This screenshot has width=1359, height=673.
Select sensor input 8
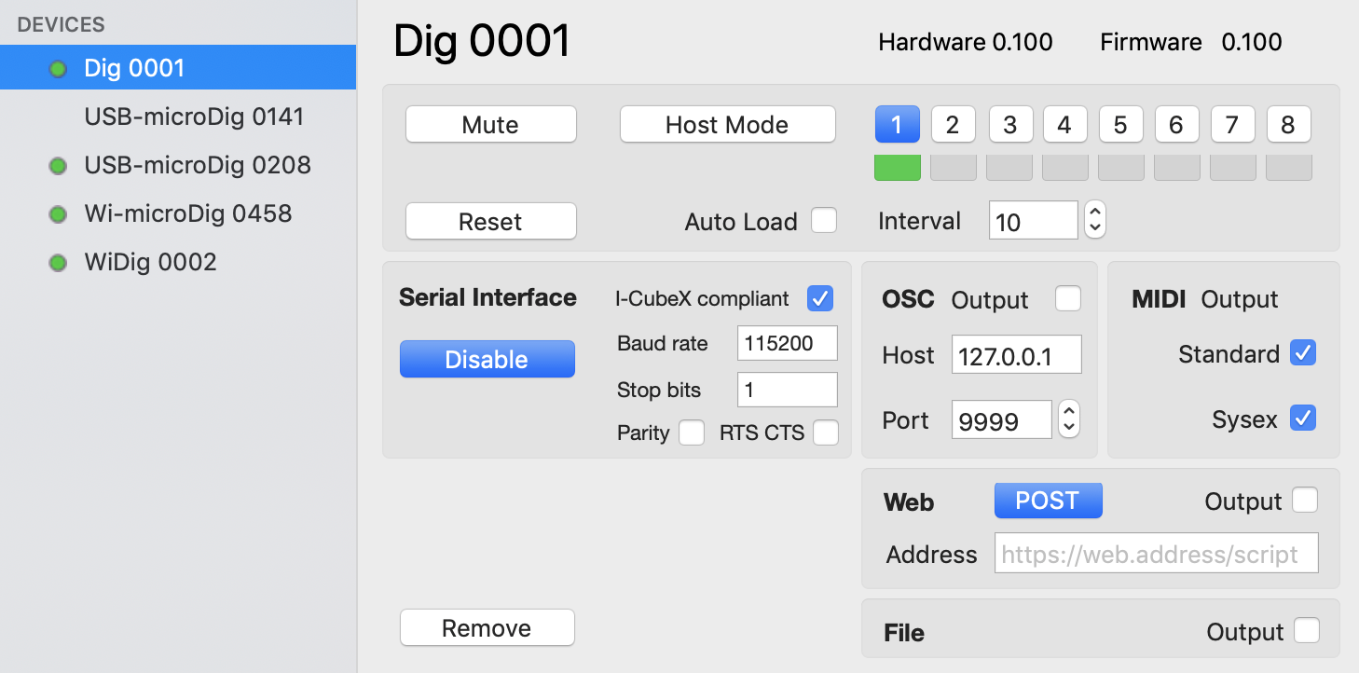click(1288, 124)
